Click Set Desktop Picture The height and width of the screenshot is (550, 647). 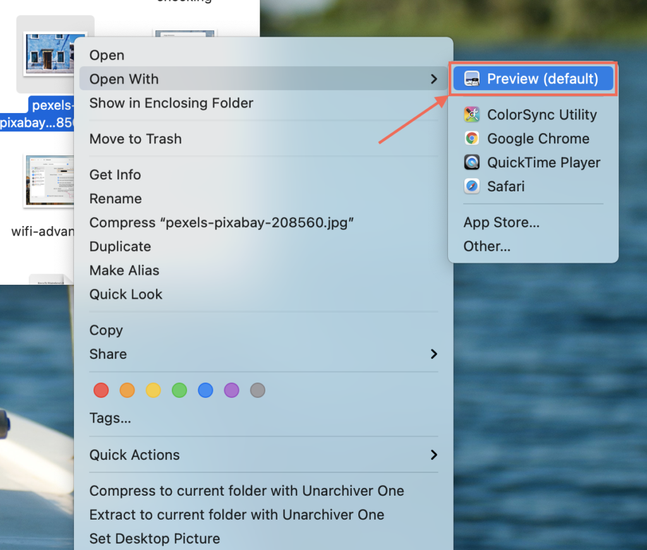[155, 539]
